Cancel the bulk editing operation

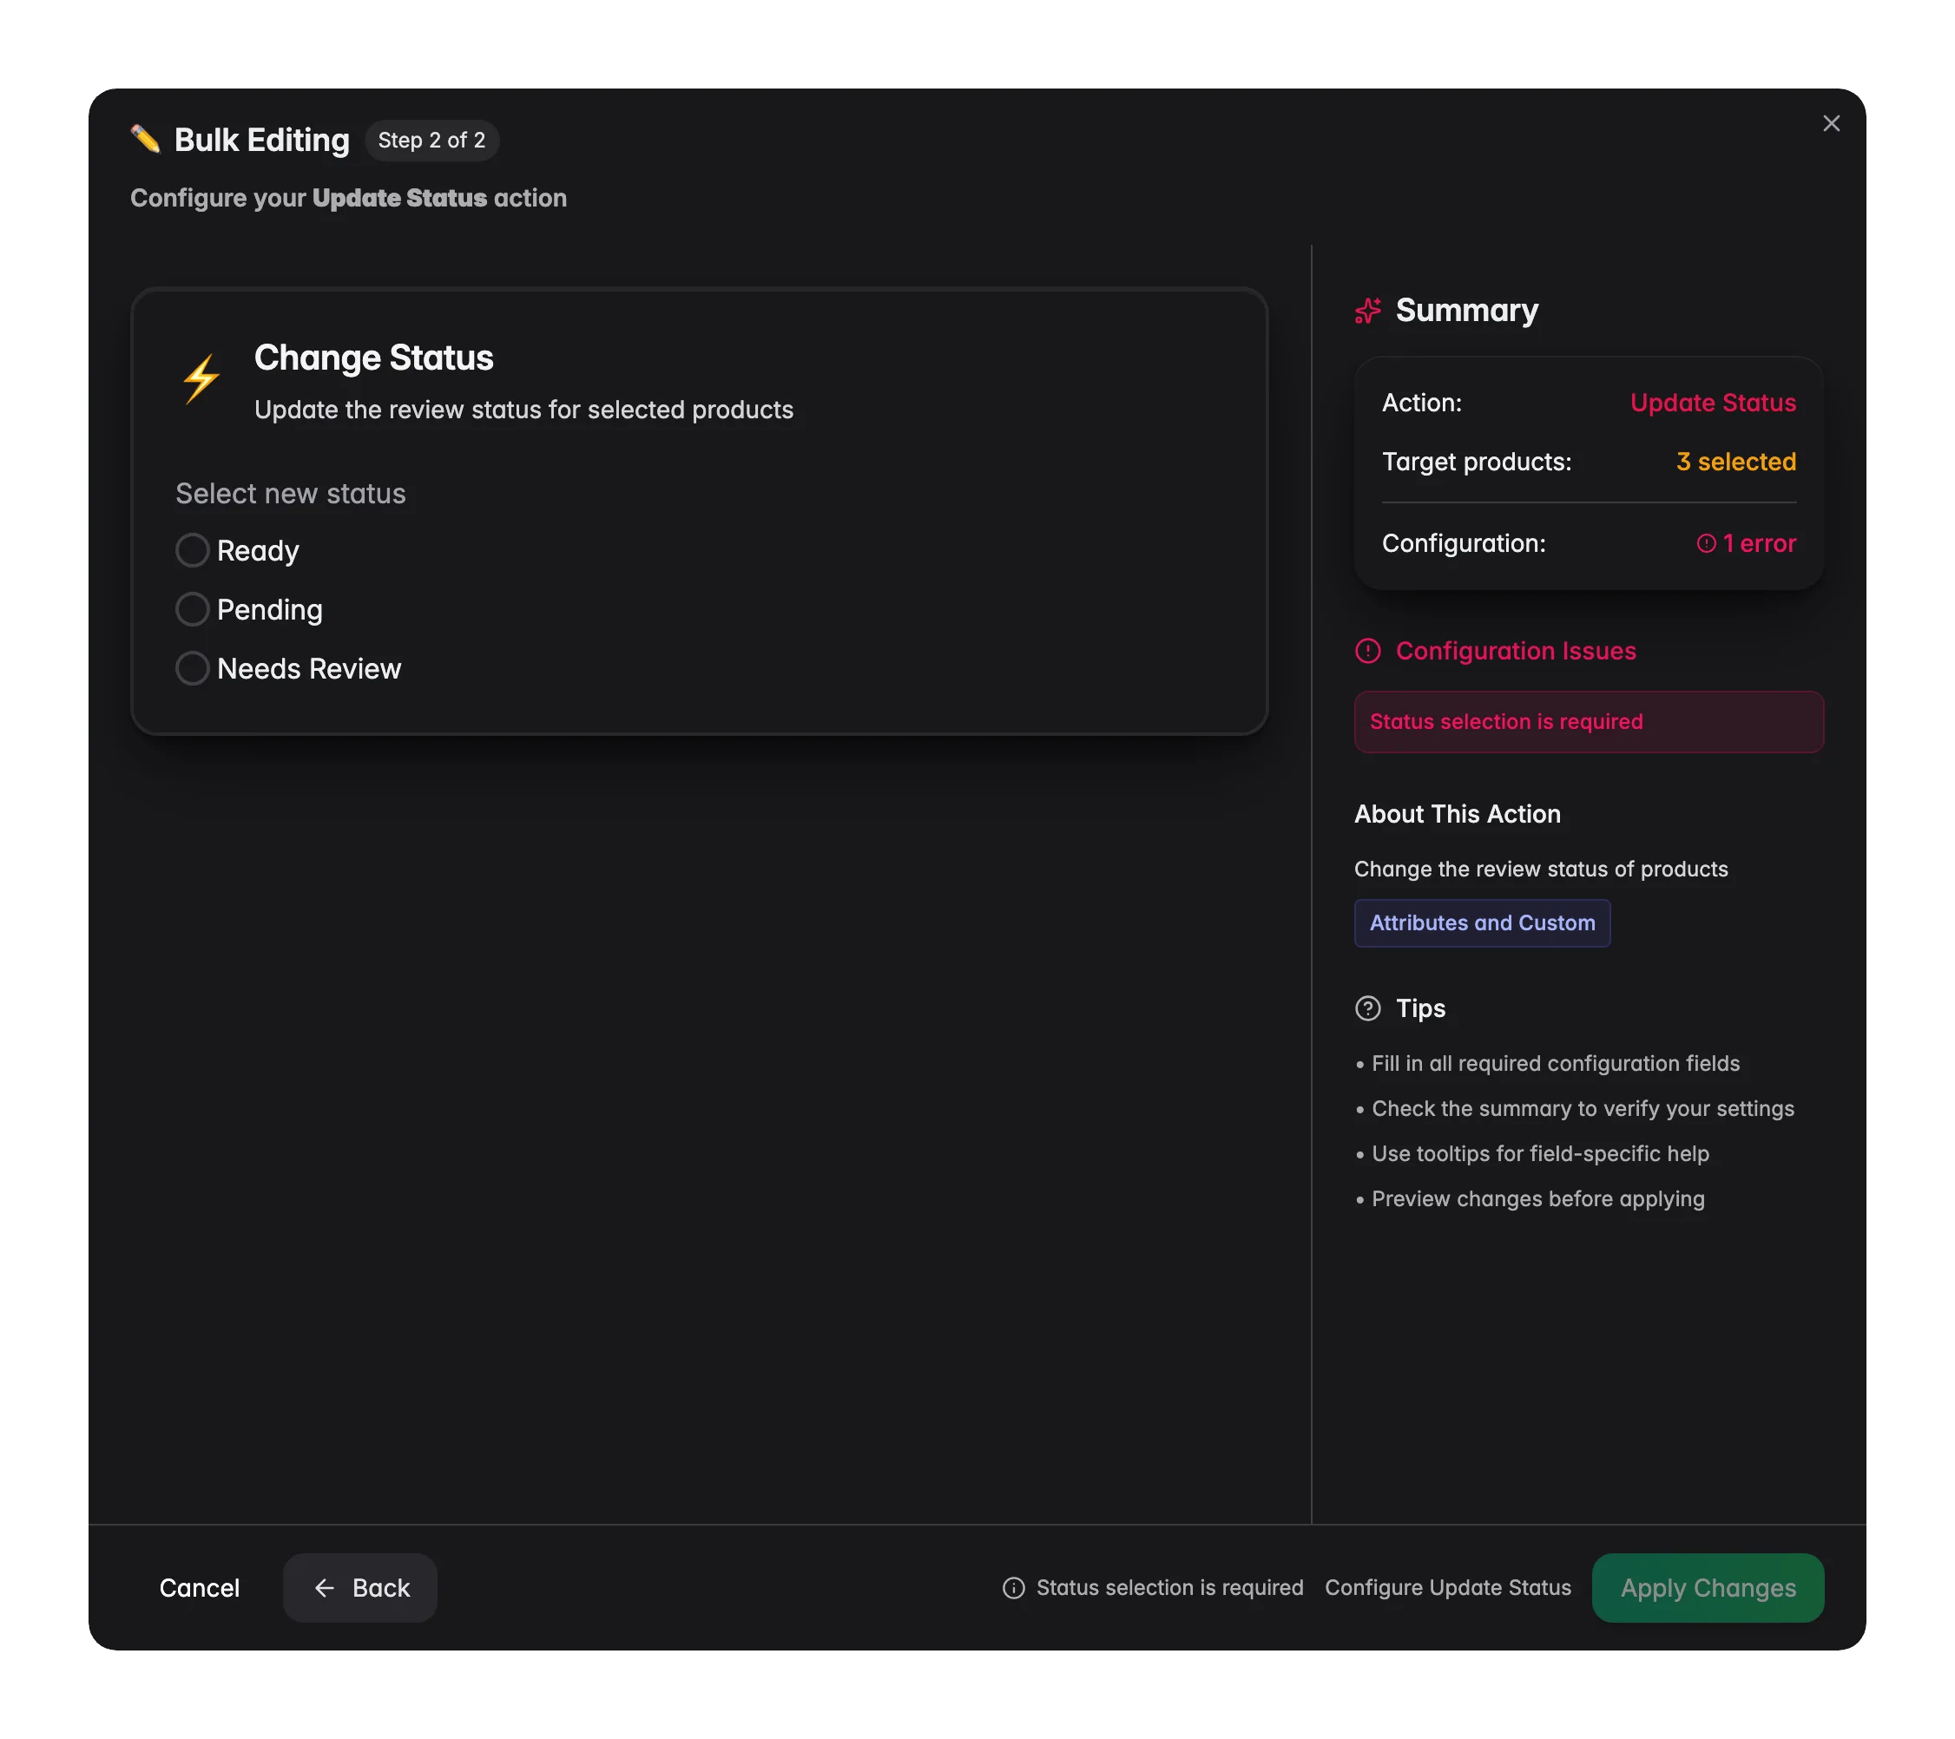(x=199, y=1588)
